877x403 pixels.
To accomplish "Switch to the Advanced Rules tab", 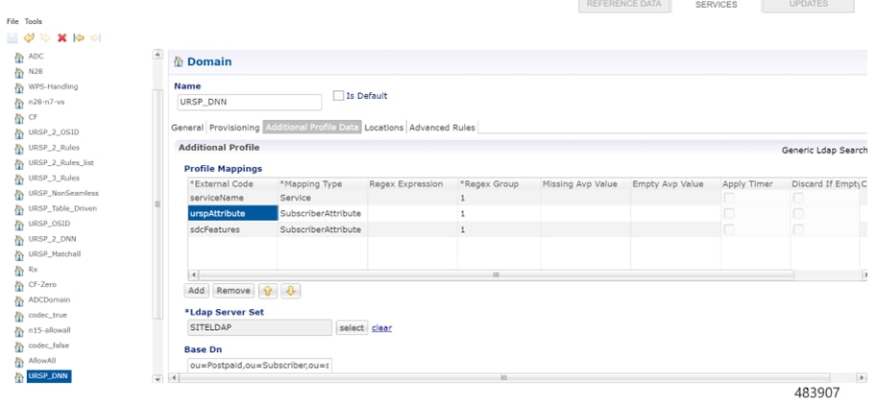I will pos(442,128).
